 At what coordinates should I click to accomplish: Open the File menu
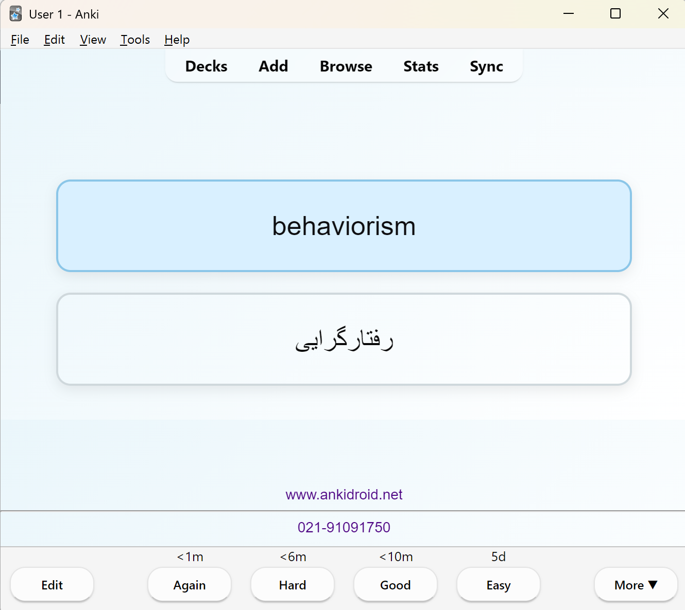[x=20, y=40]
